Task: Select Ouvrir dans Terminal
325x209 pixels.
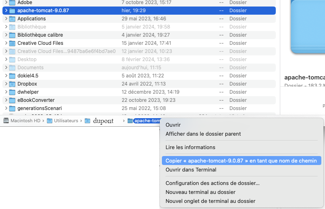Action: click(191, 170)
